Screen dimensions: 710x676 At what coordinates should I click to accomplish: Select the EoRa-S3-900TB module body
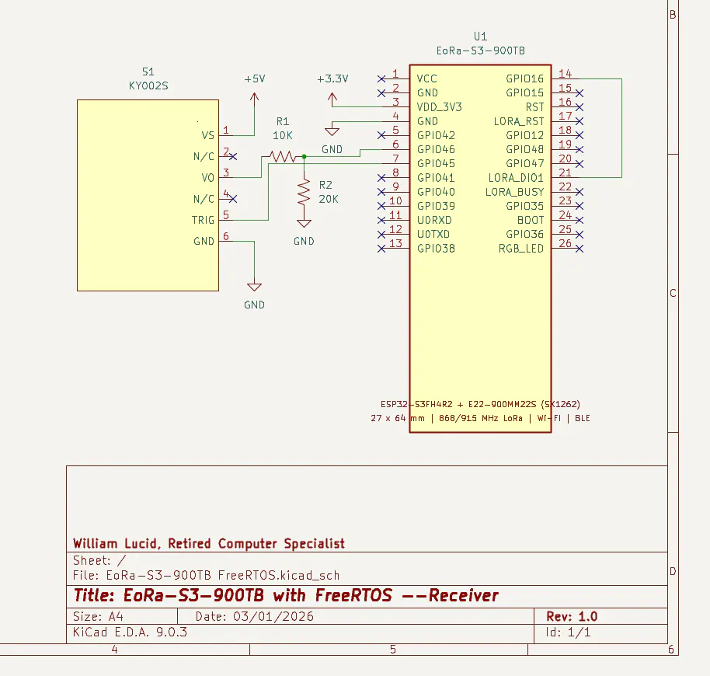(x=480, y=249)
